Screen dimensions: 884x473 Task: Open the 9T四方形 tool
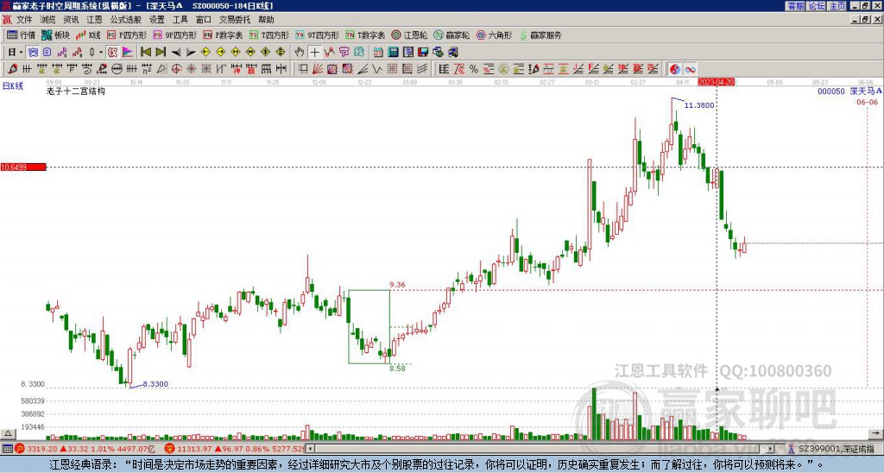(317, 35)
